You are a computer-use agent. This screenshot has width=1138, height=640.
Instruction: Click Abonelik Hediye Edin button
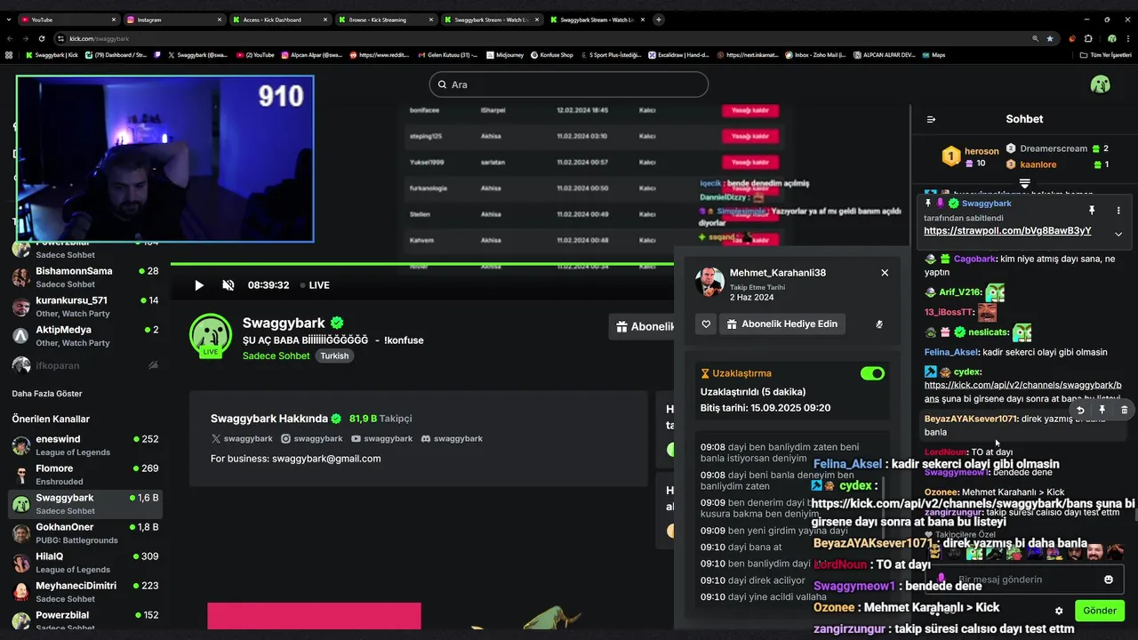pyautogui.click(x=782, y=324)
